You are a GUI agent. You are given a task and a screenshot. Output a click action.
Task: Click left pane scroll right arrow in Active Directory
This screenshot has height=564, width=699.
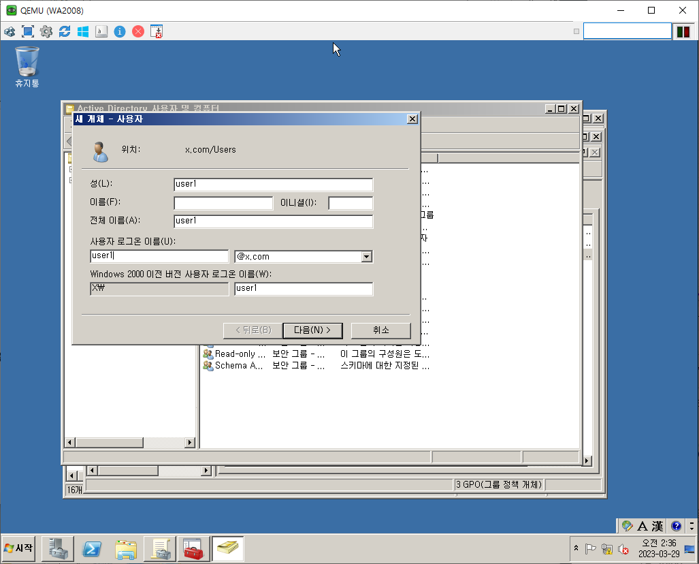(x=190, y=443)
